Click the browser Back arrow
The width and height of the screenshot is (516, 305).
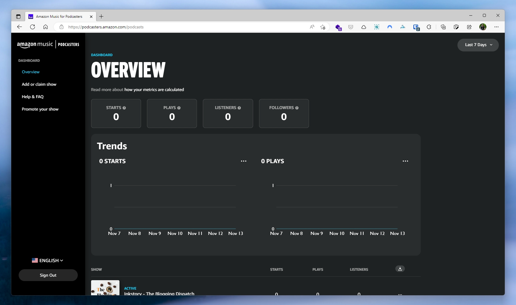click(x=20, y=27)
